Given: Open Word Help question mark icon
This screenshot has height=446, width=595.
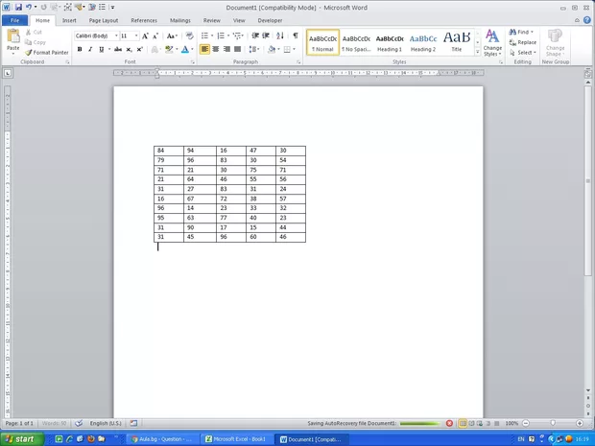Looking at the screenshot, I should (587, 20).
